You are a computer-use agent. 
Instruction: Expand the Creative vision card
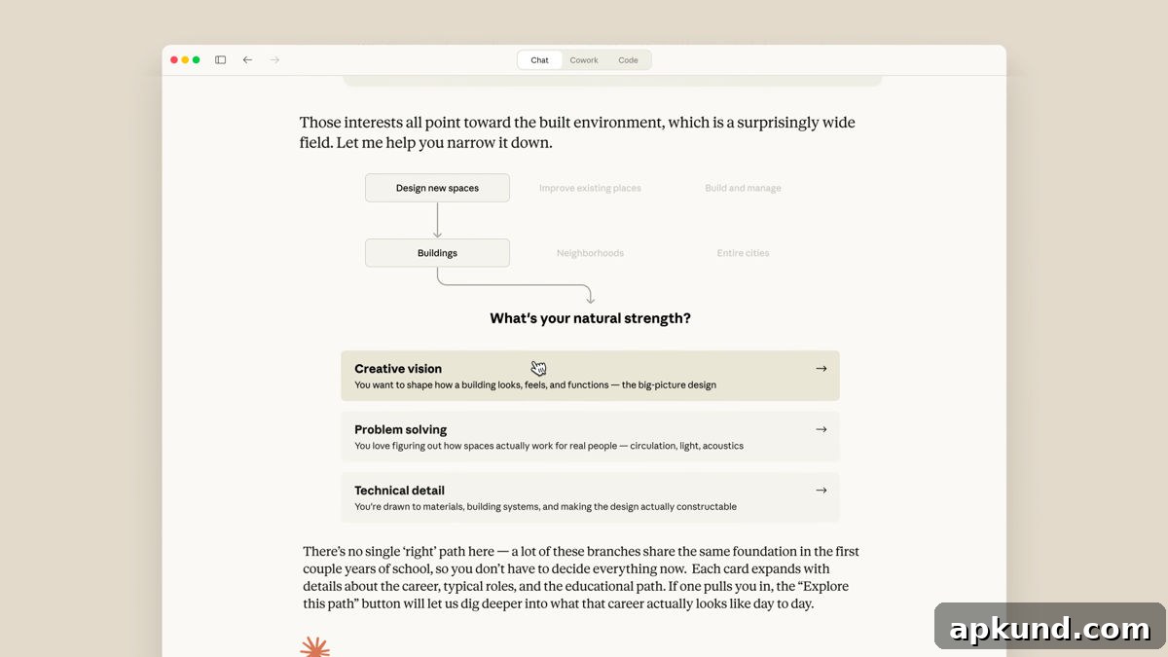coord(590,376)
